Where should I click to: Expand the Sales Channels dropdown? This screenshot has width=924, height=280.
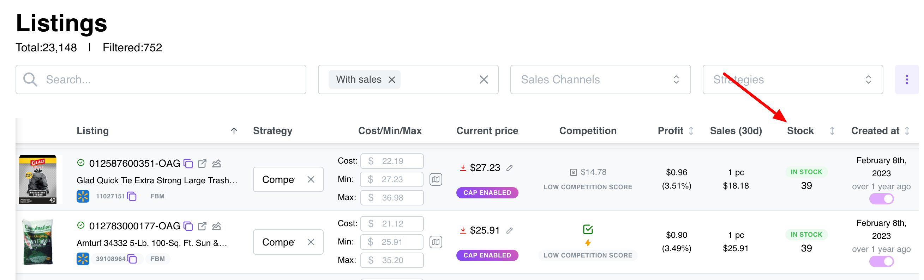click(x=600, y=79)
